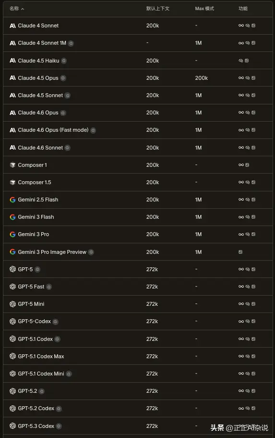This screenshot has width=275, height=438.
Task: Click the infinity agent icon in Claude 4 Sonnet row
Action: pyautogui.click(x=241, y=25)
